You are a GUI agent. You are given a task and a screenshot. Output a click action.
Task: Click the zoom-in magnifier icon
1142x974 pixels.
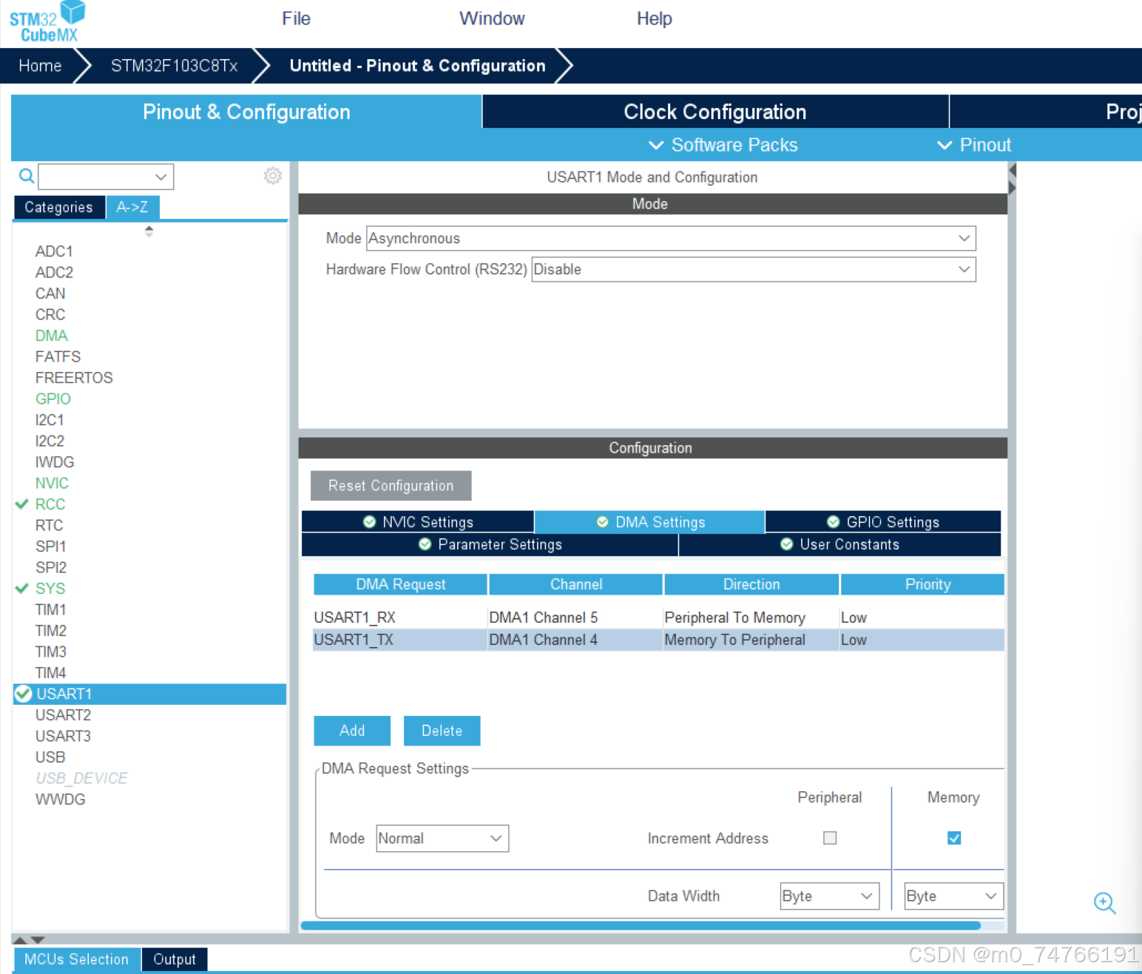point(1105,903)
